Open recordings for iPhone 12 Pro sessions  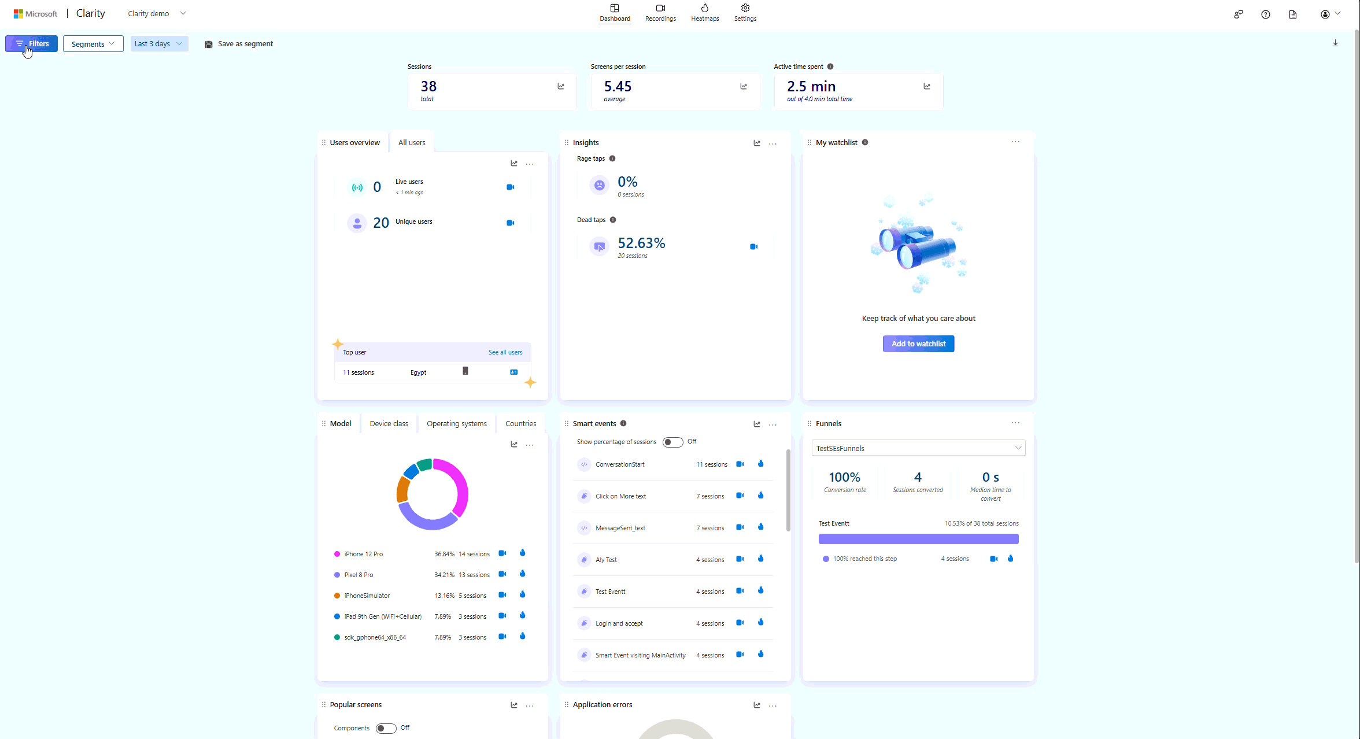pos(502,553)
